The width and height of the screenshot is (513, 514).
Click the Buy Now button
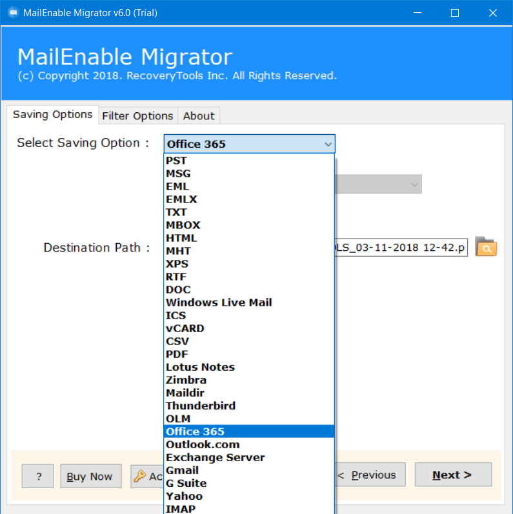(90, 476)
